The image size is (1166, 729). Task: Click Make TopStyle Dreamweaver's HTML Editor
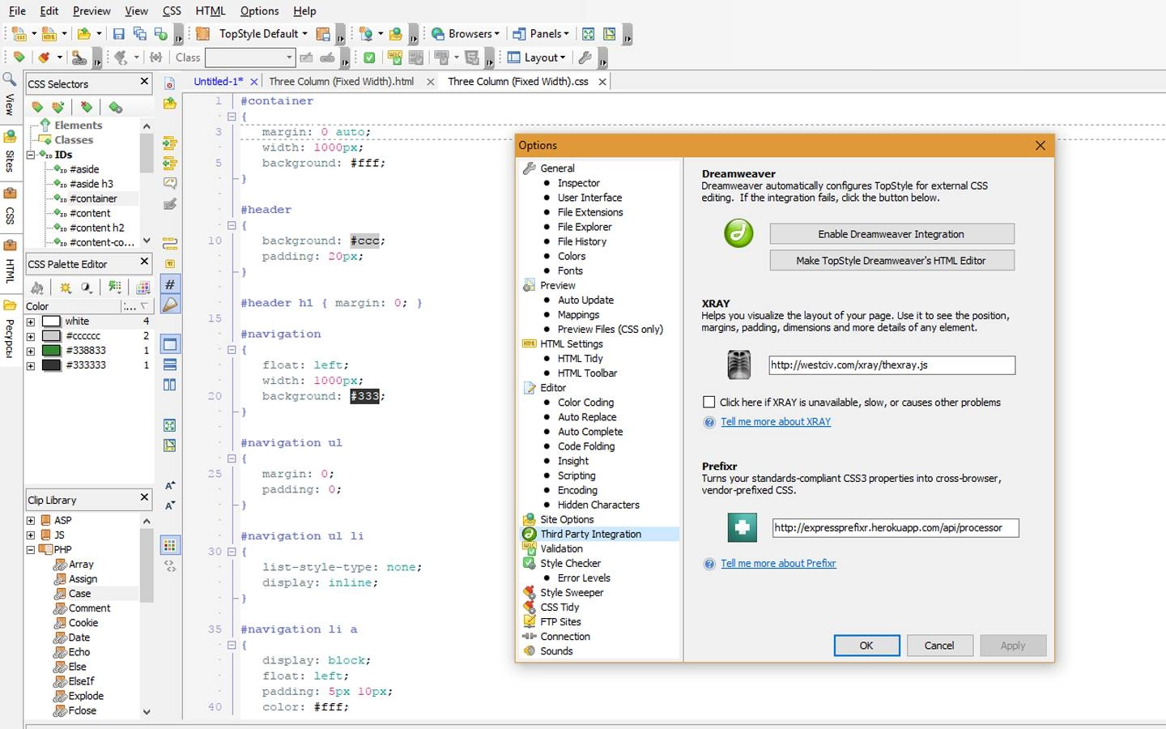pos(892,261)
